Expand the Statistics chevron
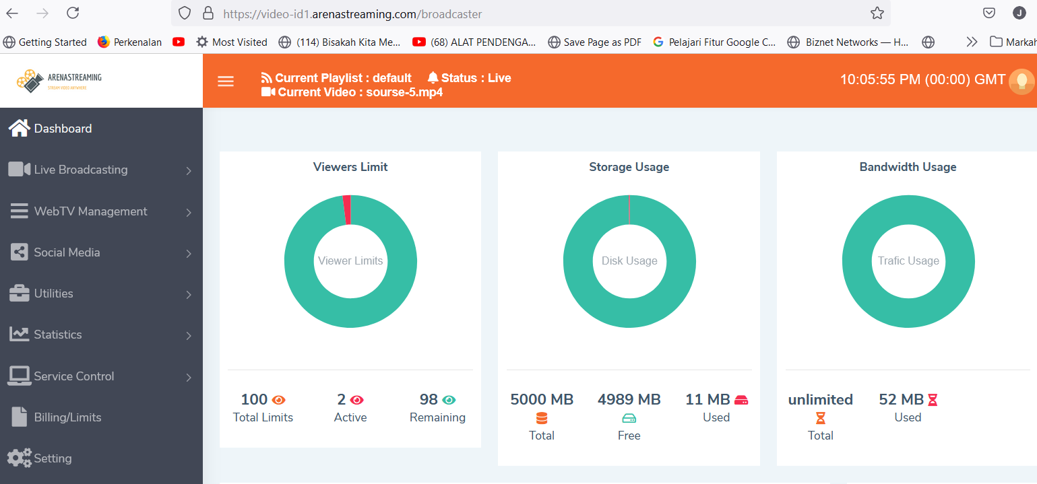The height and width of the screenshot is (484, 1037). click(189, 335)
